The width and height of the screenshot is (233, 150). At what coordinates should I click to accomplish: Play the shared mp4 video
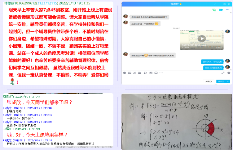[202, 39]
